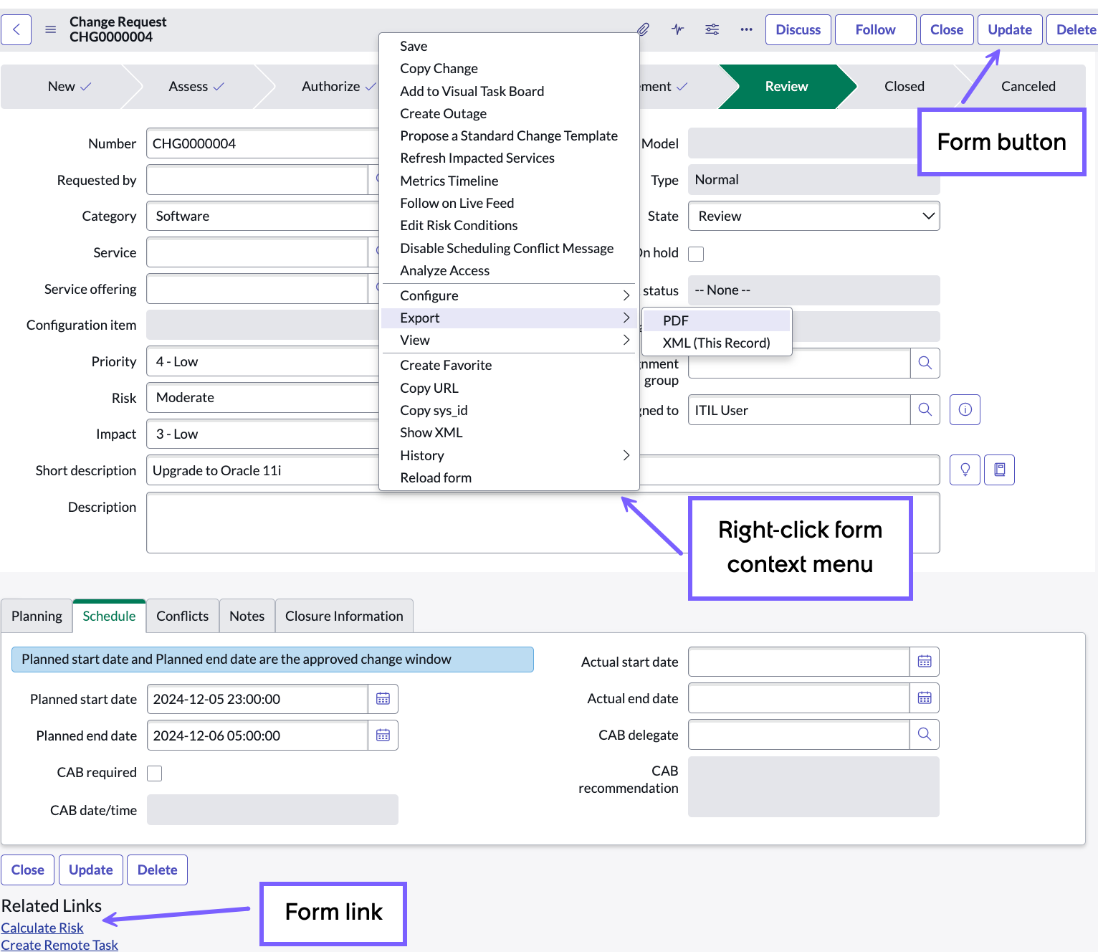
Task: Go back using the left chevron button
Action: (x=16, y=29)
